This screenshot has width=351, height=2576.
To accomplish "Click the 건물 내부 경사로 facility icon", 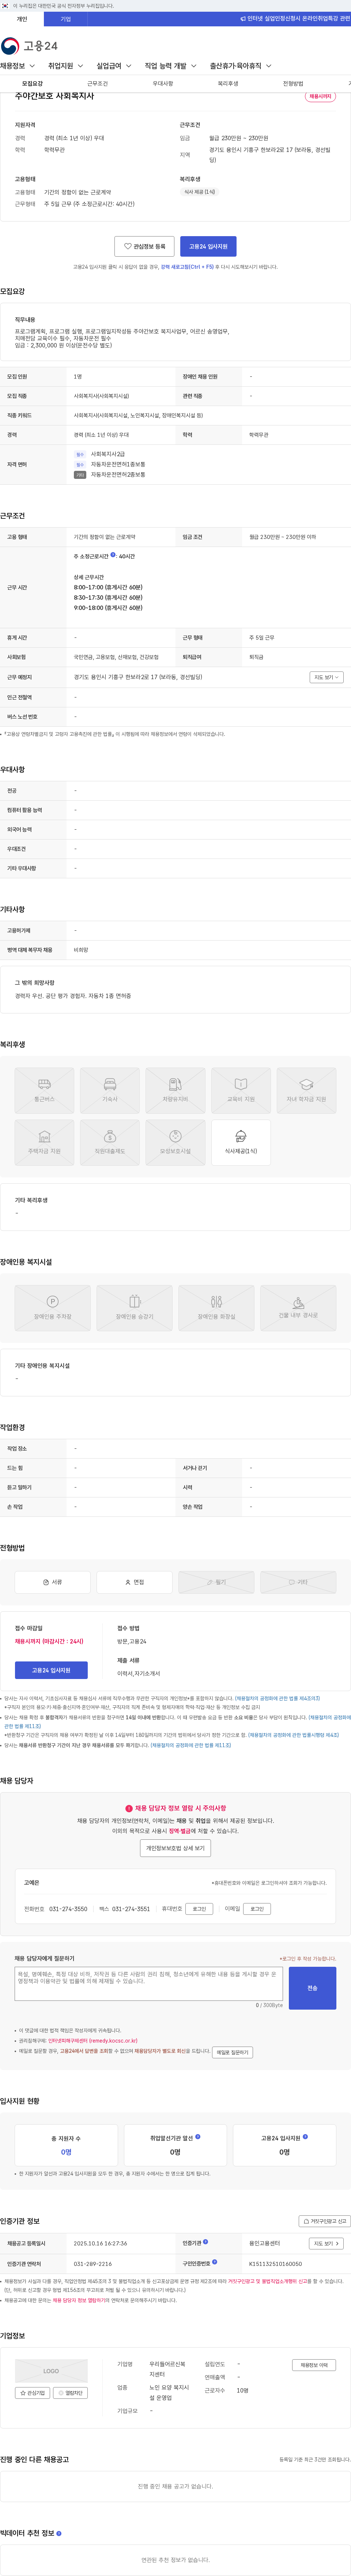I will tap(298, 1308).
